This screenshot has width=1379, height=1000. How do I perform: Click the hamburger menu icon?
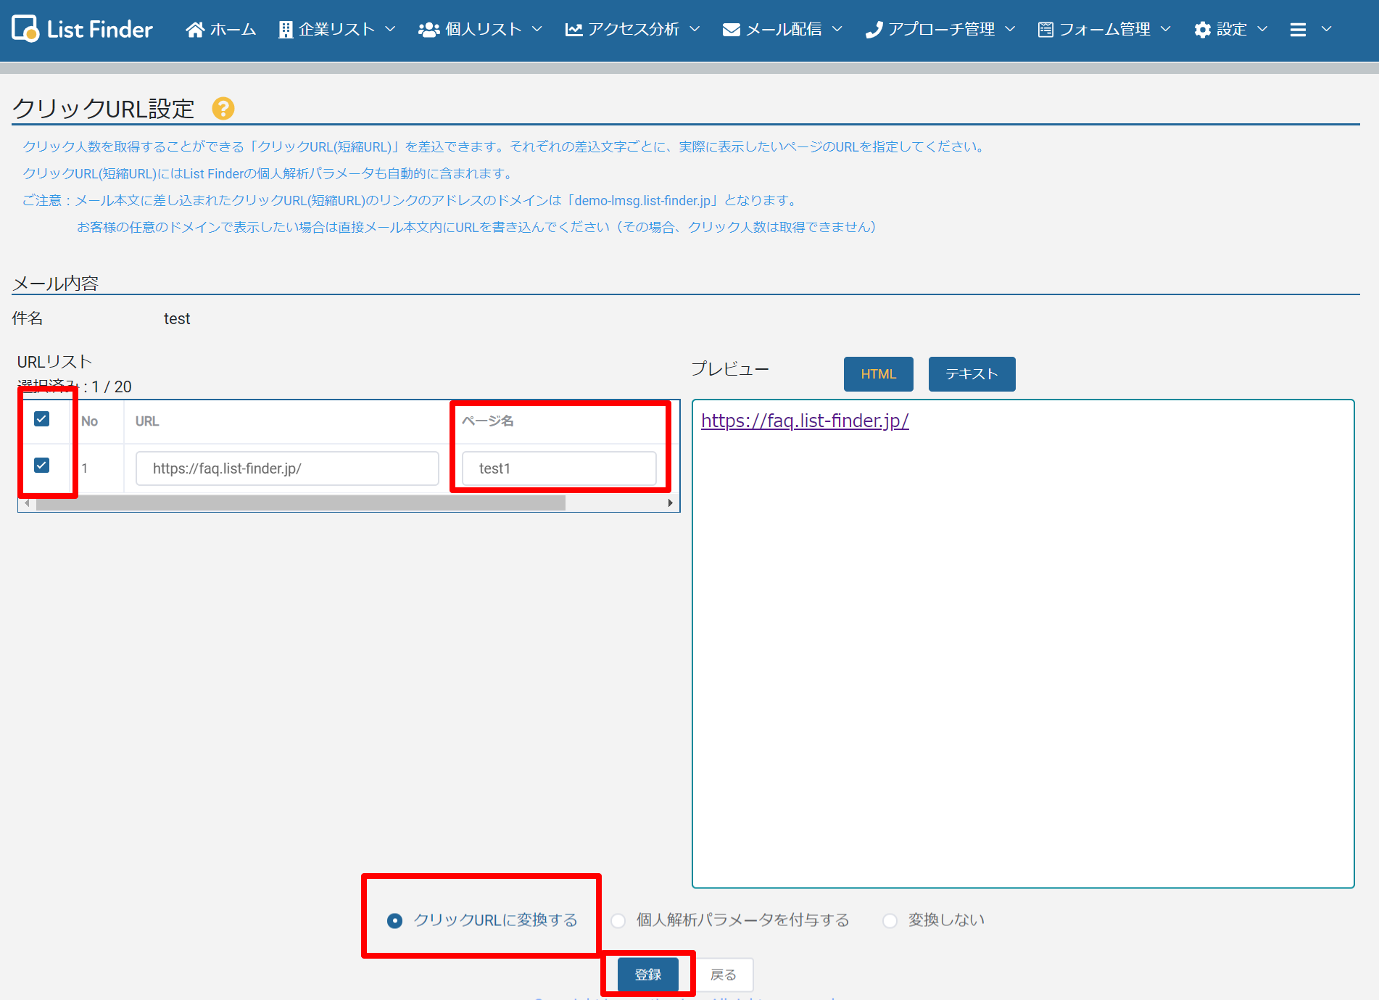[x=1298, y=30]
